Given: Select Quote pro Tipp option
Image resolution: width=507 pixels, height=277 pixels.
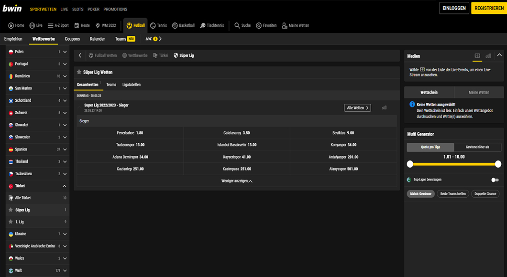Looking at the screenshot, I should pyautogui.click(x=430, y=147).
